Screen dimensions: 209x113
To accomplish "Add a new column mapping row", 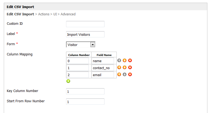I will pos(68,81).
